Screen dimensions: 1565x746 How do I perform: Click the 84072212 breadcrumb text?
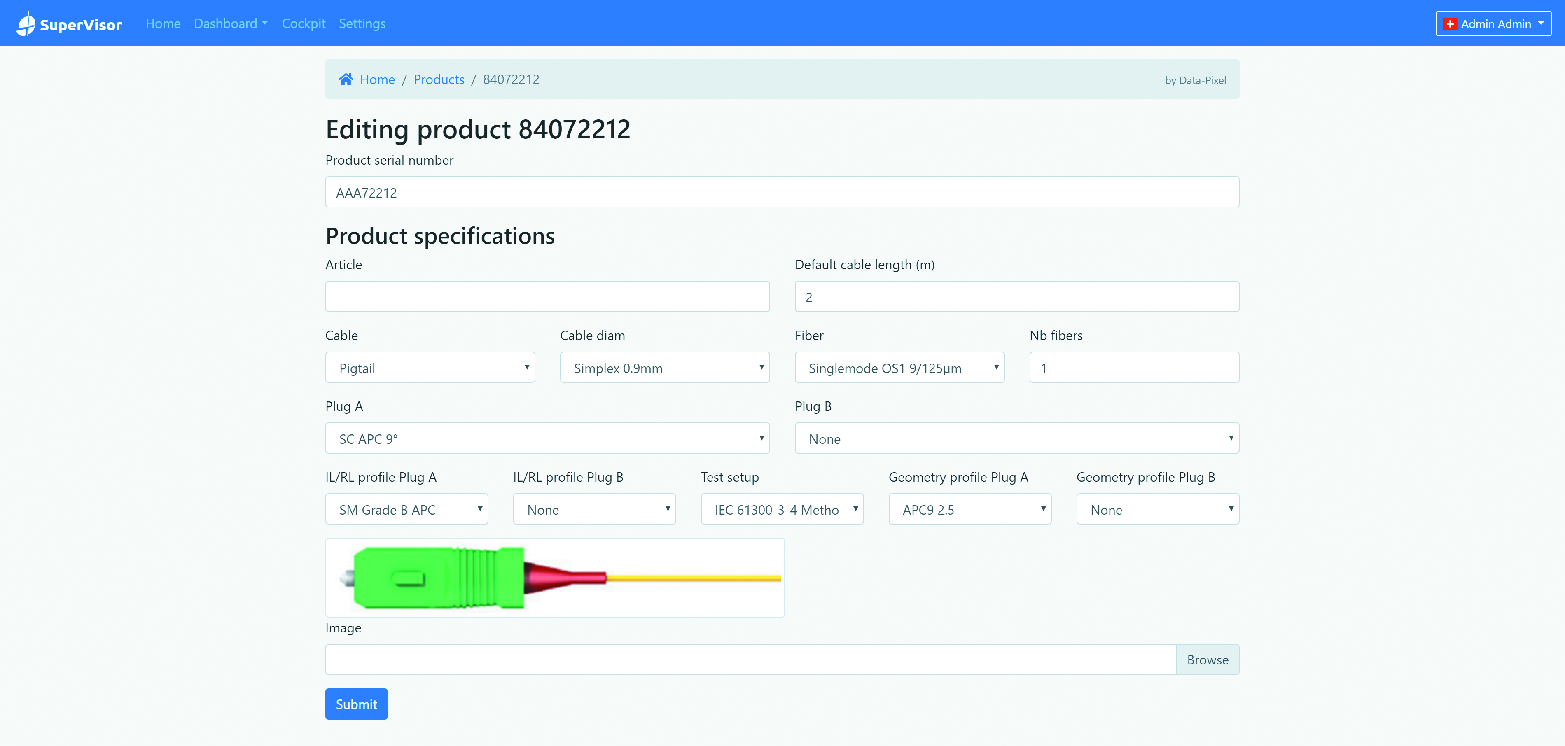click(x=511, y=79)
